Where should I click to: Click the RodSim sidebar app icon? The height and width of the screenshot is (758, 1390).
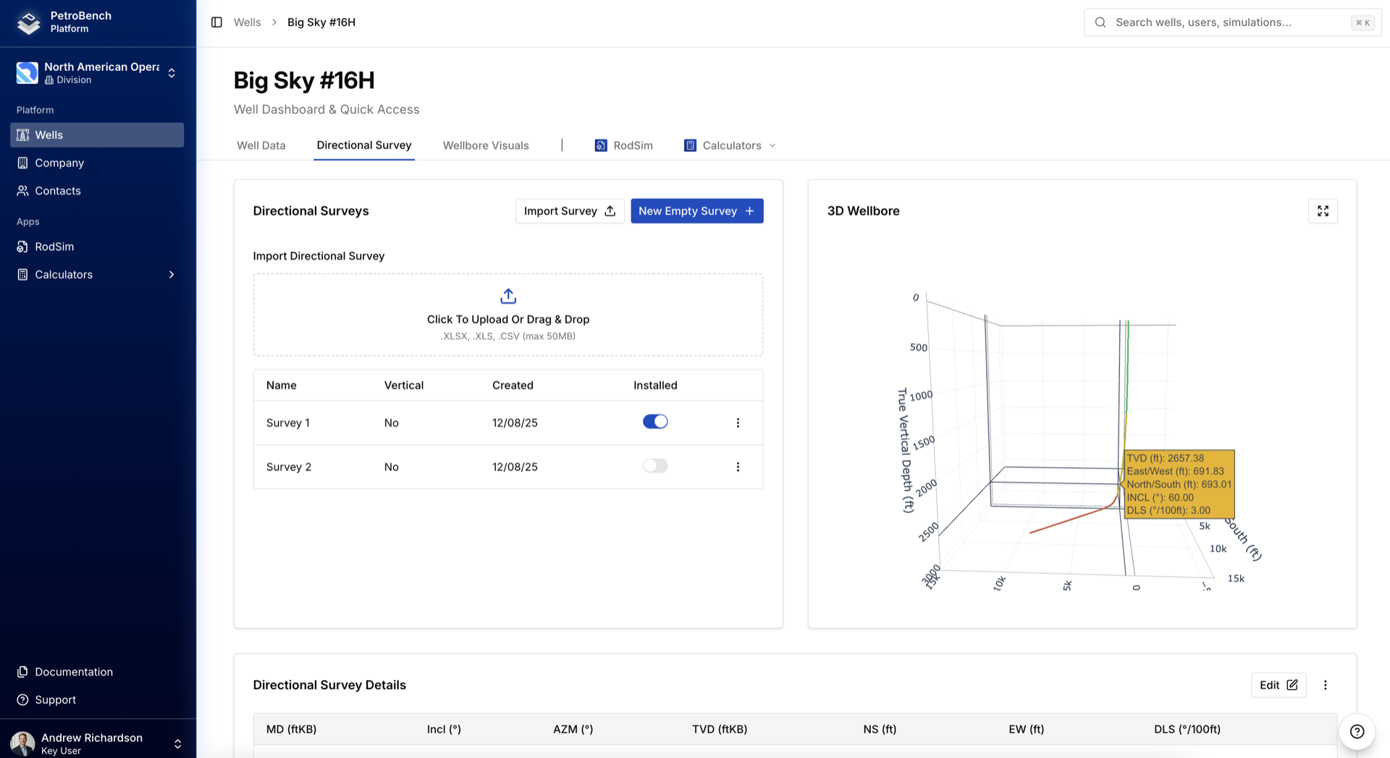coord(23,247)
